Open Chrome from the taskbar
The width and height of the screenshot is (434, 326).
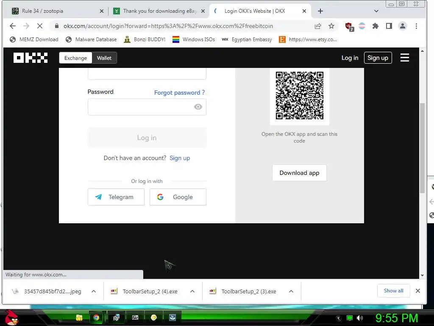tap(96, 318)
